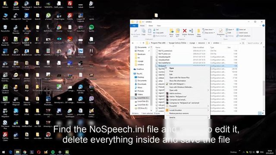This screenshot has width=276, height=155.
Task: Click the Back navigation arrow
Action: tap(133, 43)
